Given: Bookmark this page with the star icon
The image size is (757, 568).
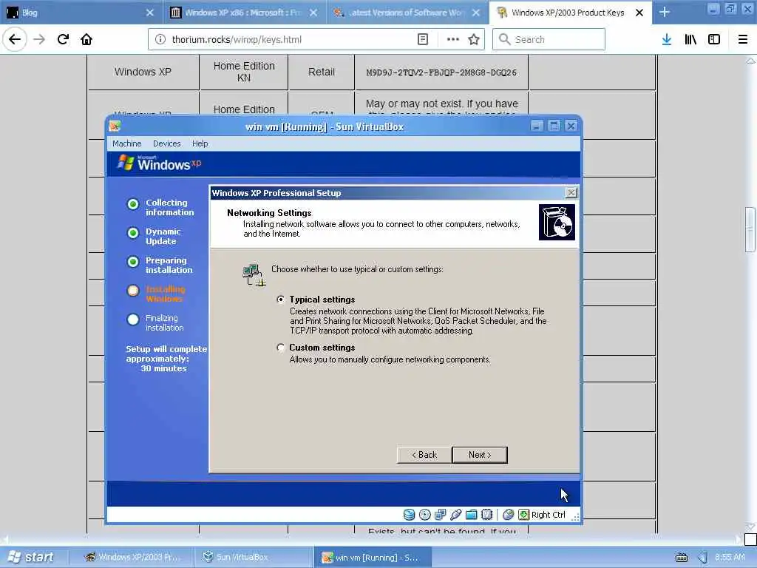Looking at the screenshot, I should pos(474,39).
